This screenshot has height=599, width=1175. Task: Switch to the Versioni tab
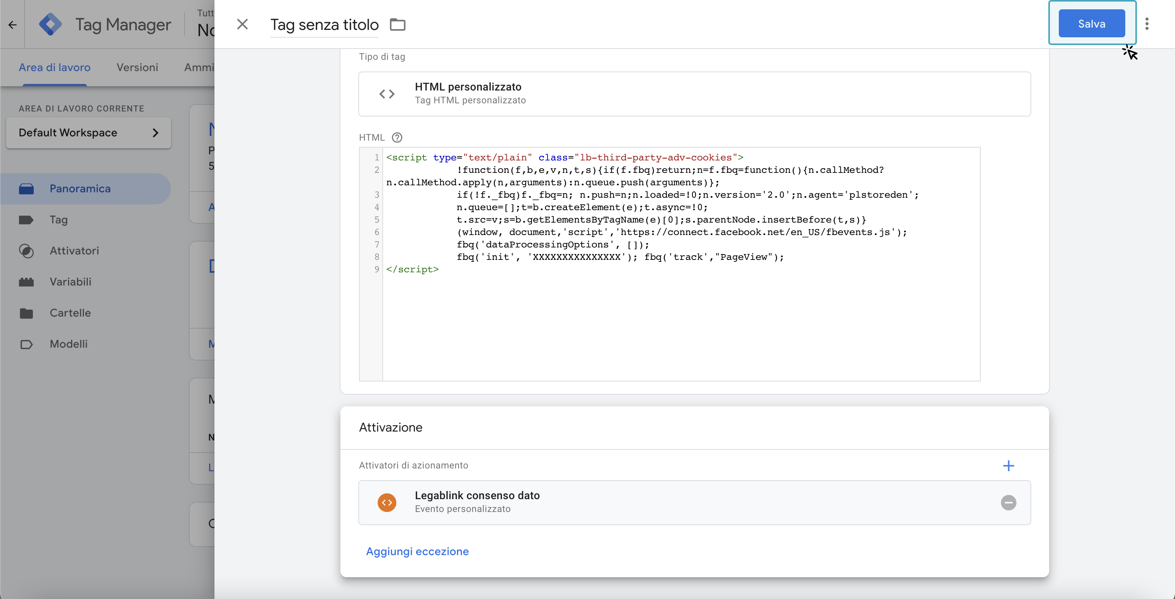tap(137, 68)
